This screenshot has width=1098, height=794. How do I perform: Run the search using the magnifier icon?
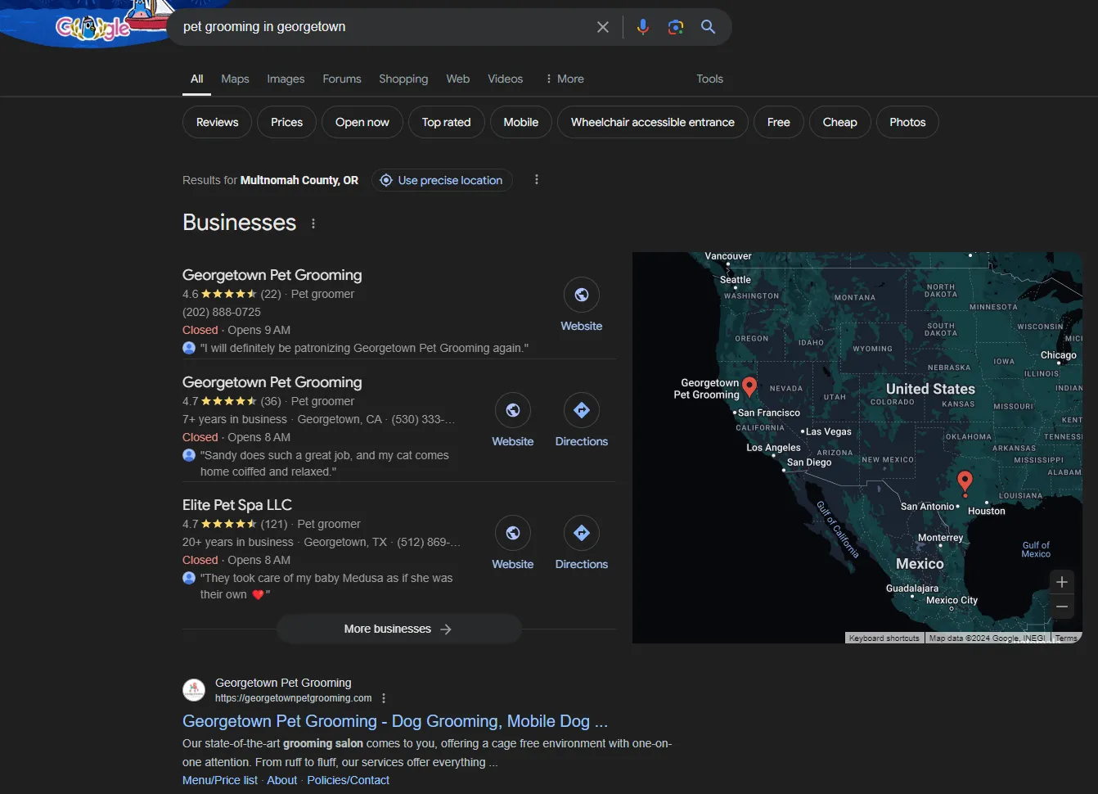(708, 26)
